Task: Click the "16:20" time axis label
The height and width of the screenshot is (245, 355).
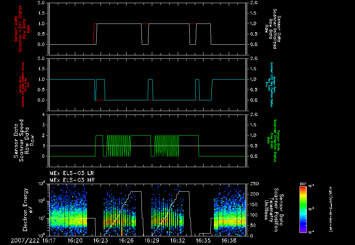Action: click(x=75, y=241)
